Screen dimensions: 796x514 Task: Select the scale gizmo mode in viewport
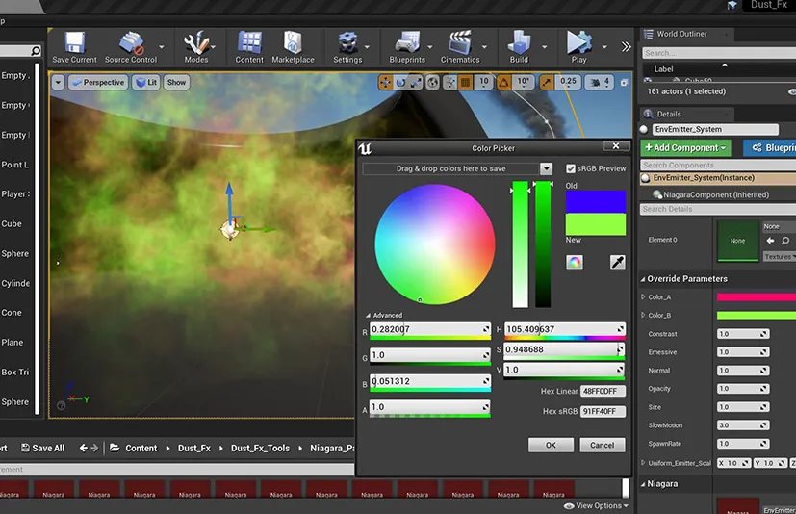[415, 82]
